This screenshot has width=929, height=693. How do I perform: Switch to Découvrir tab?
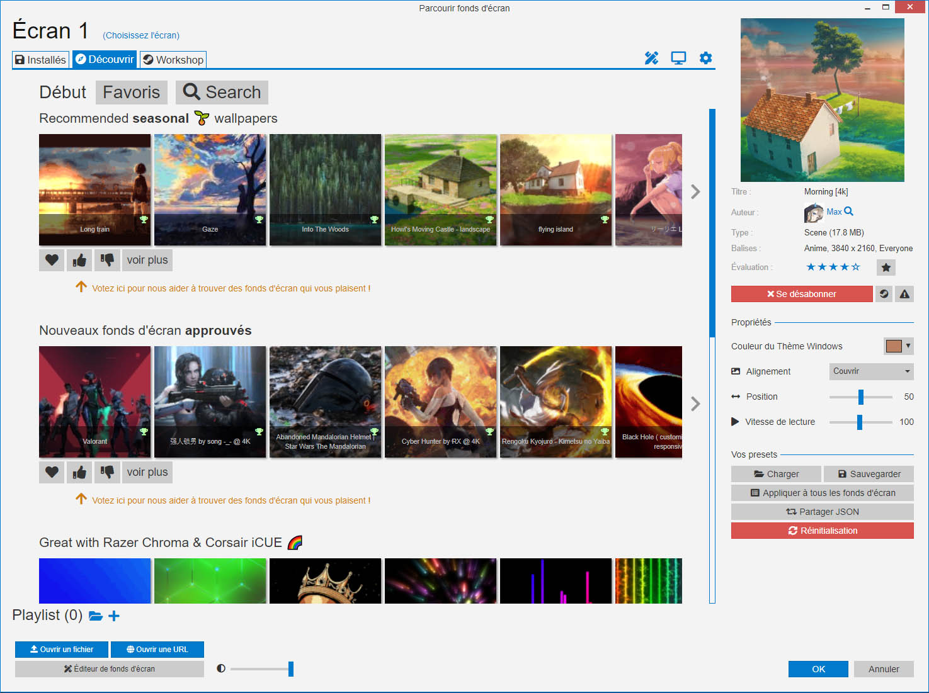(105, 59)
